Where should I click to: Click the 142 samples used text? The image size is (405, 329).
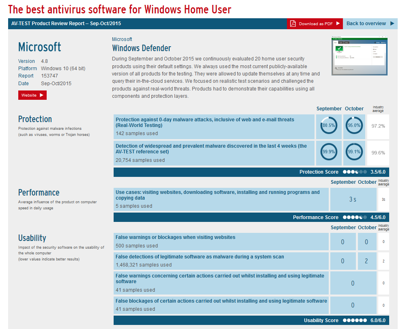pyautogui.click(x=137, y=133)
